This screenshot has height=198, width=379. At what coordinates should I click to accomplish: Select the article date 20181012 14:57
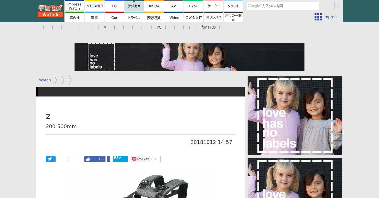click(211, 142)
